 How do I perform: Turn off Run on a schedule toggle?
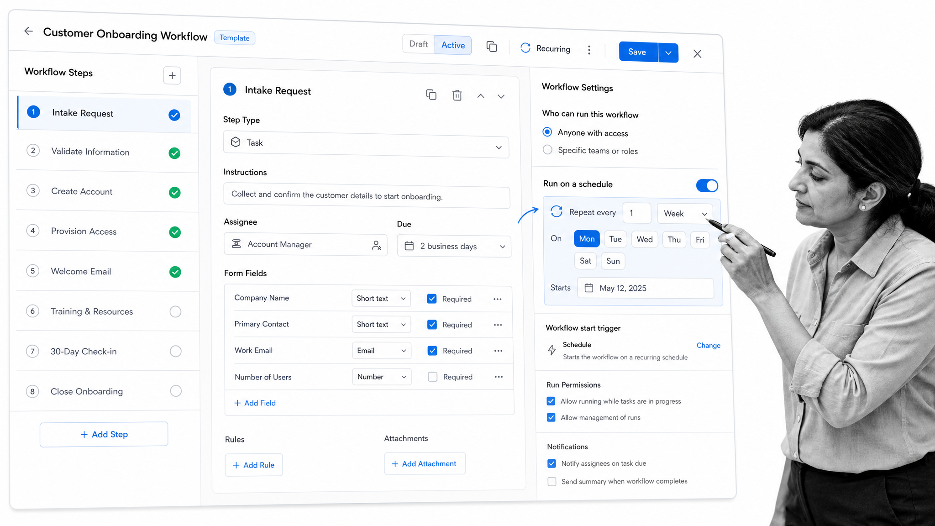[x=707, y=185]
